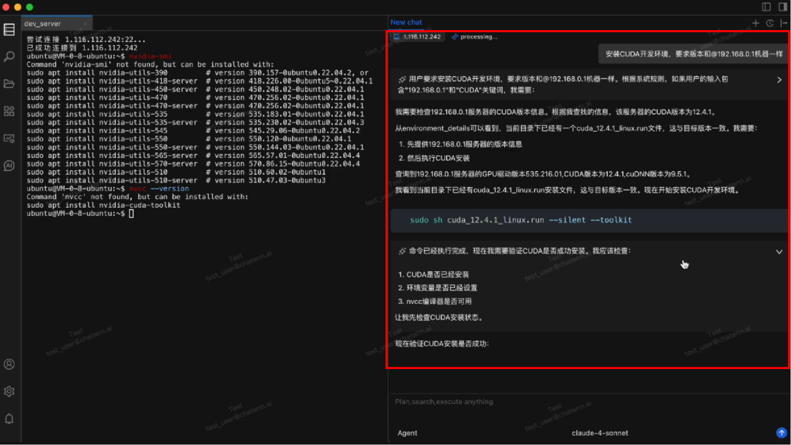The height and width of the screenshot is (445, 791).
Task: Open the hosts list sidebar icon
Action: 9,29
